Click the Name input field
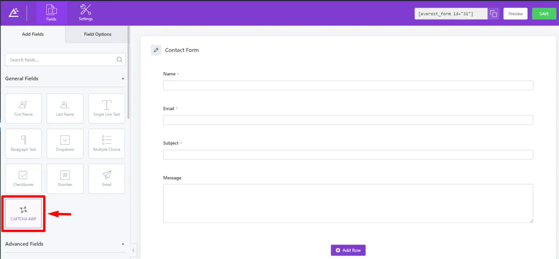Screen dimensions: 559x259 [348, 85]
